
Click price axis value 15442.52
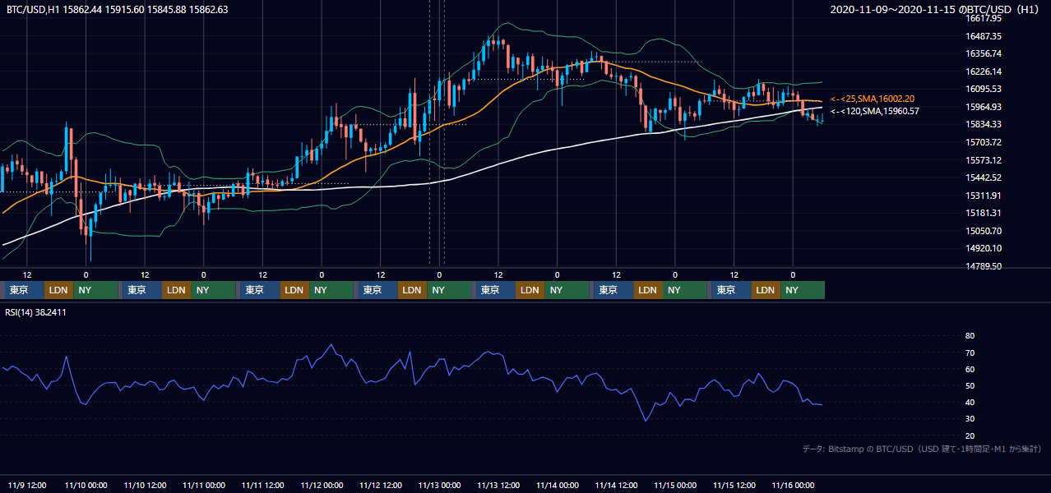pyautogui.click(x=983, y=177)
